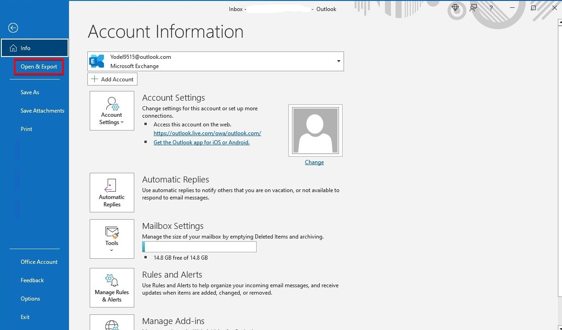
Task: Click the Account Settings heading
Action: coord(173,98)
